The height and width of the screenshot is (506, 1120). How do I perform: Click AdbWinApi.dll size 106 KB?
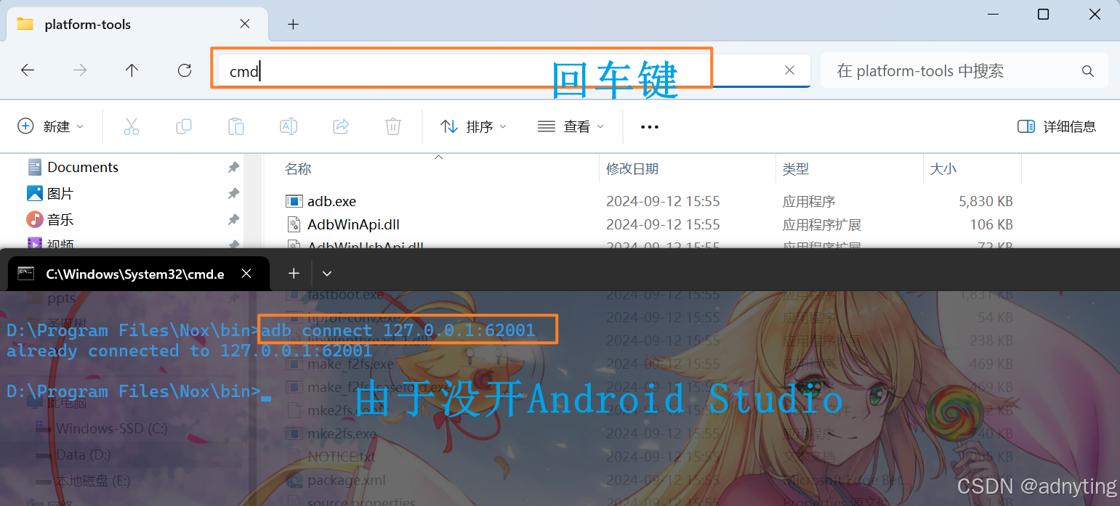[991, 224]
